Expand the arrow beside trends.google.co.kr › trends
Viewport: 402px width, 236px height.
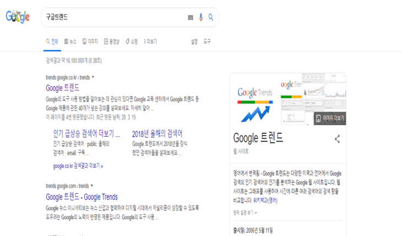pyautogui.click(x=93, y=77)
